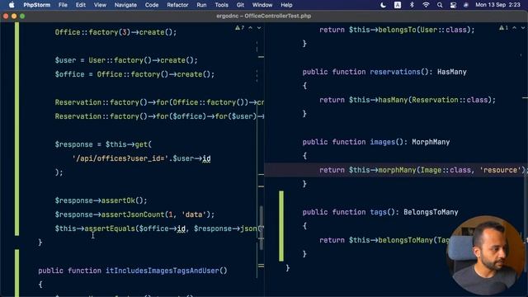This screenshot has width=528, height=297.
Task: Click the $response = $this->get( line
Action: pos(103,144)
